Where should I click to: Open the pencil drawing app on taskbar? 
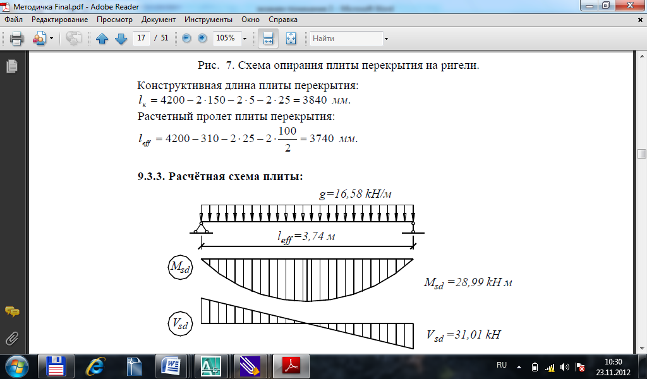(x=250, y=366)
